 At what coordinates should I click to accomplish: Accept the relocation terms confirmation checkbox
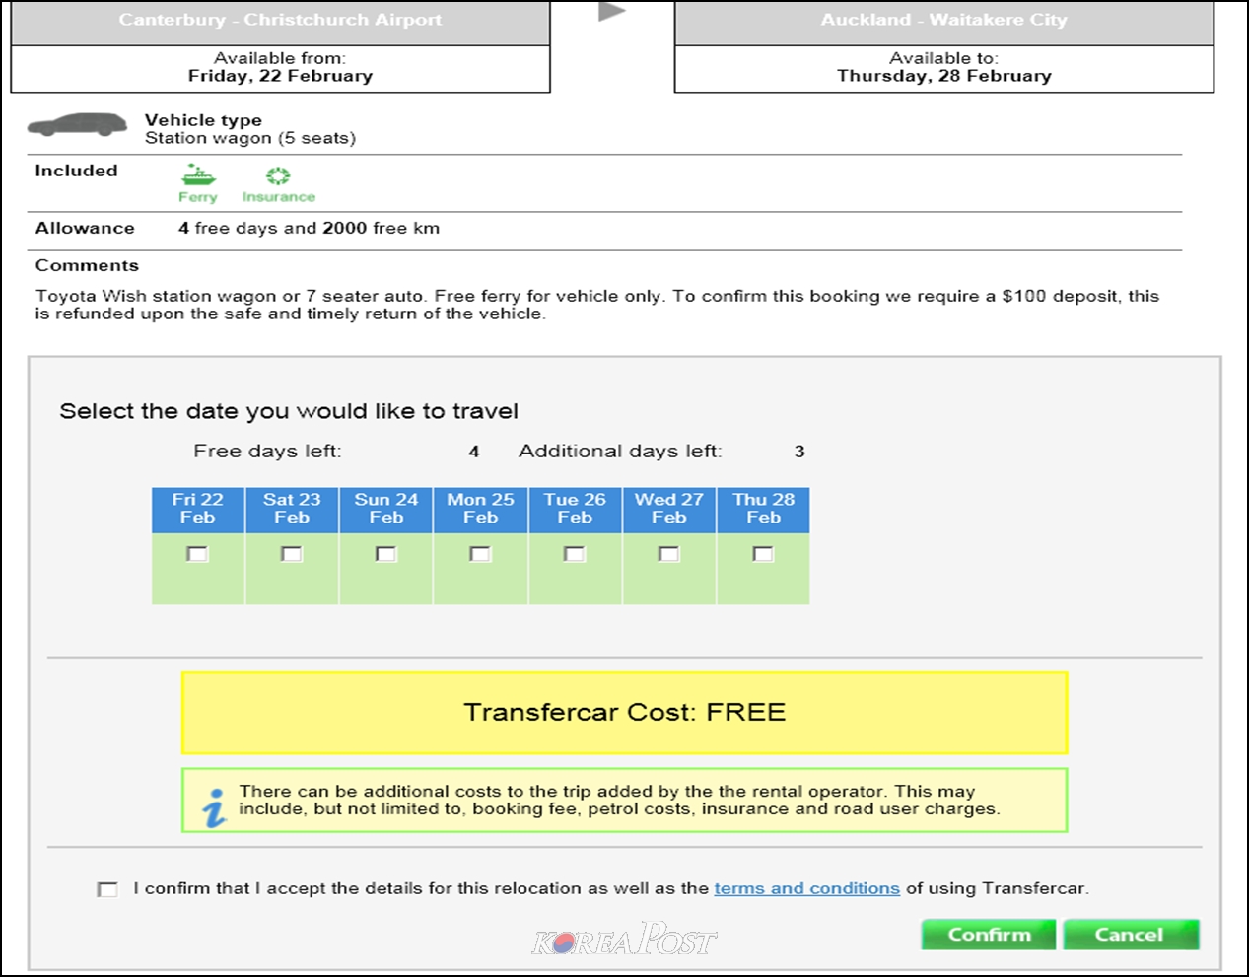(107, 889)
